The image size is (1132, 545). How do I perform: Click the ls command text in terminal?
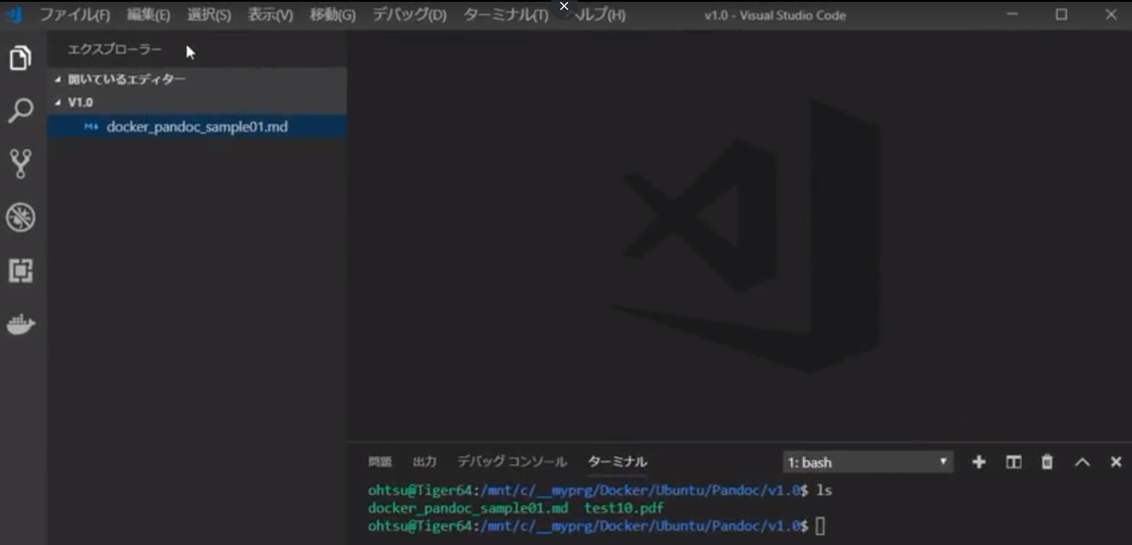824,490
